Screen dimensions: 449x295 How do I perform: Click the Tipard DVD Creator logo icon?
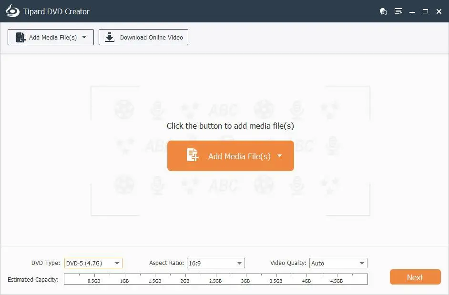pyautogui.click(x=12, y=11)
